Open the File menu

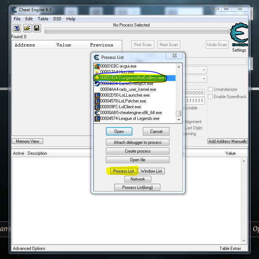pyautogui.click(x=17, y=19)
